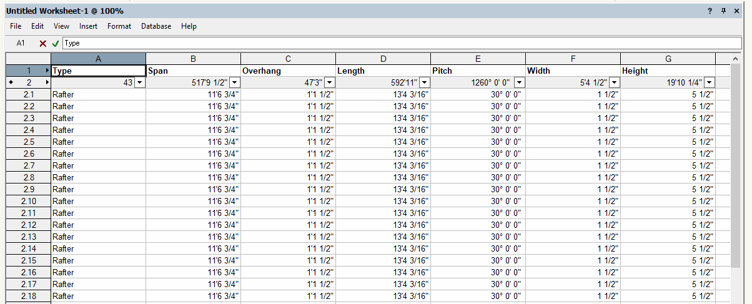Click the cell reference box A1
752x304 pixels.
pos(21,44)
